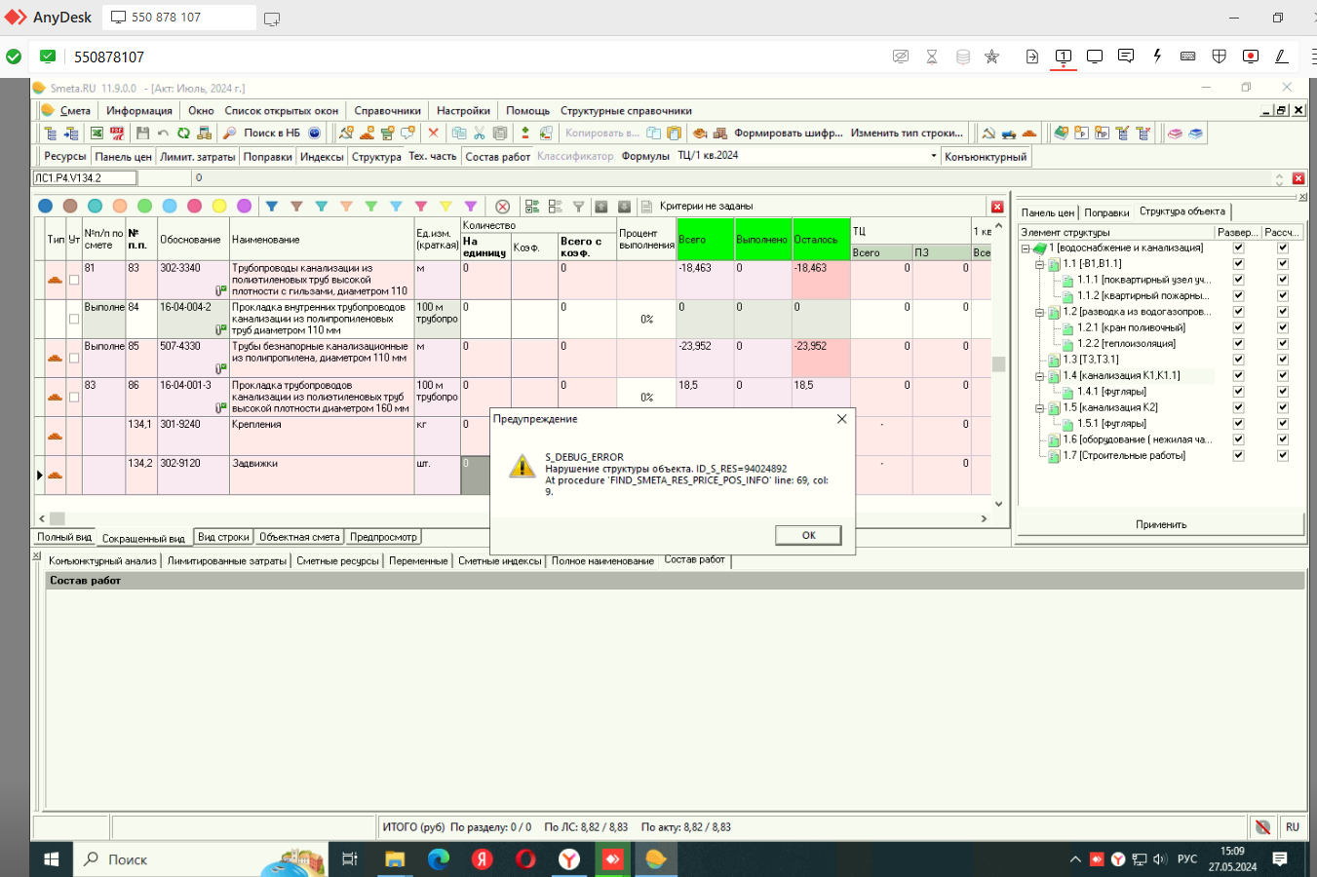Switch to Полный вид tab

click(64, 537)
